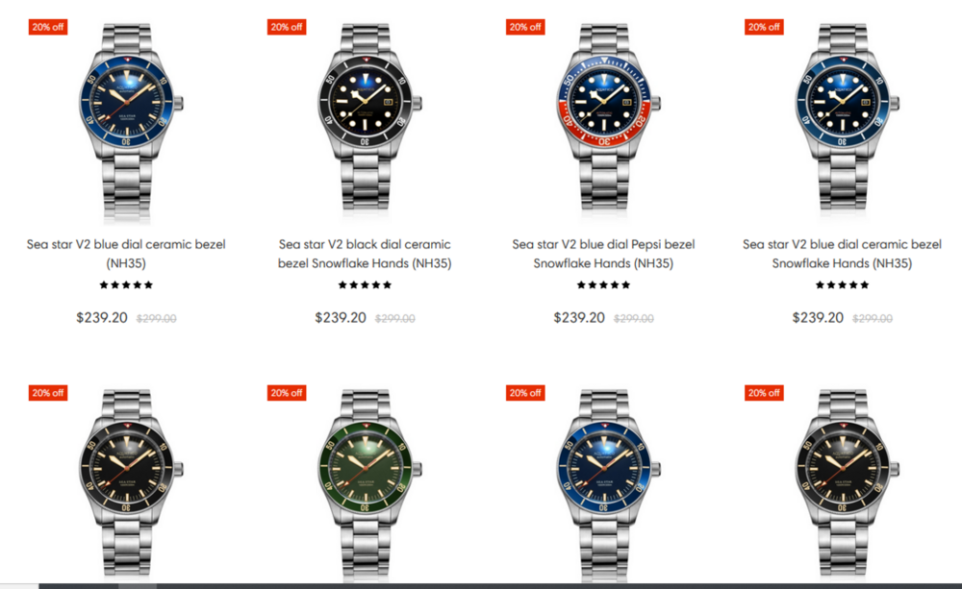Image resolution: width=962 pixels, height=589 pixels.
Task: Click star rating under the top-right watch
Action: [x=842, y=285]
